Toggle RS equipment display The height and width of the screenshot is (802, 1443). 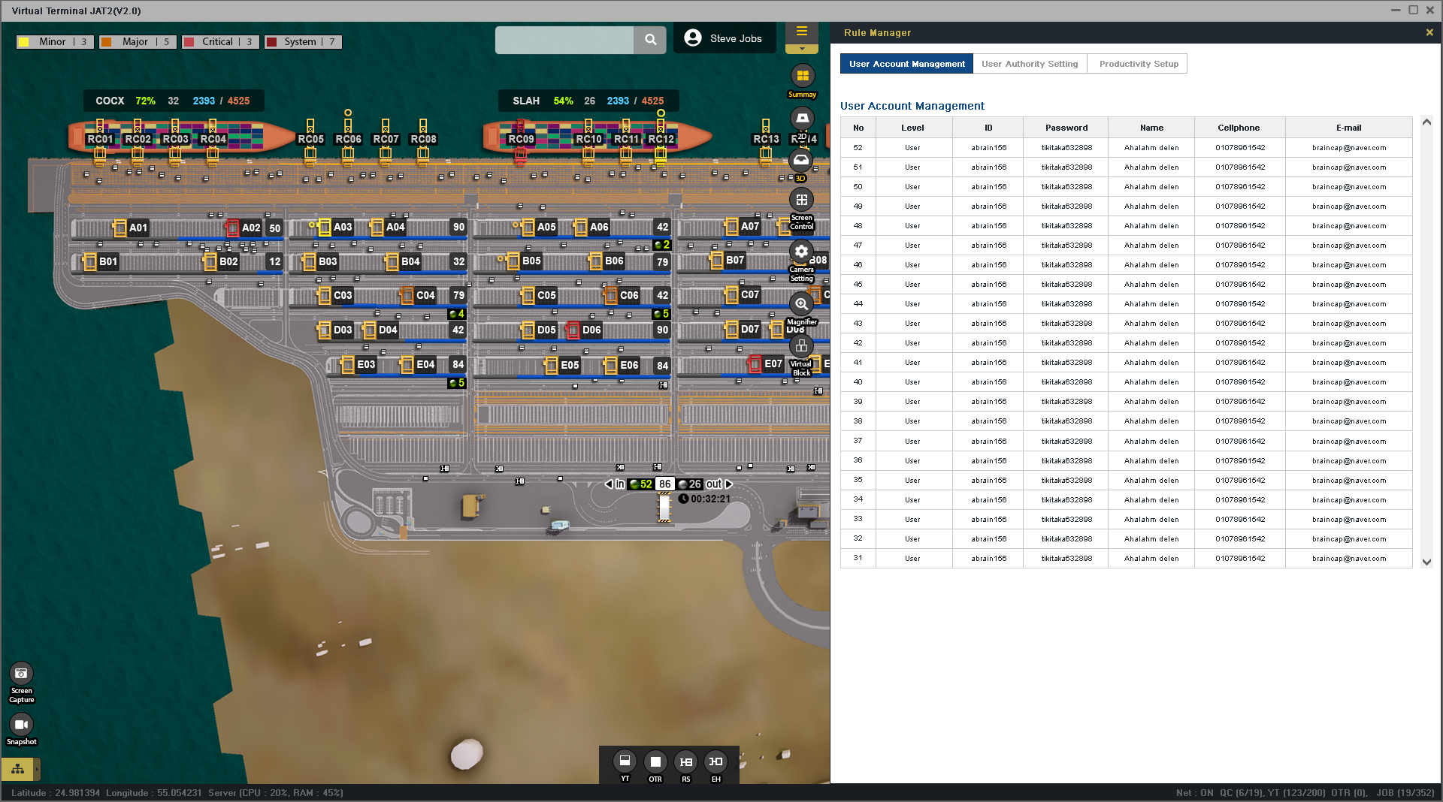[x=685, y=761]
